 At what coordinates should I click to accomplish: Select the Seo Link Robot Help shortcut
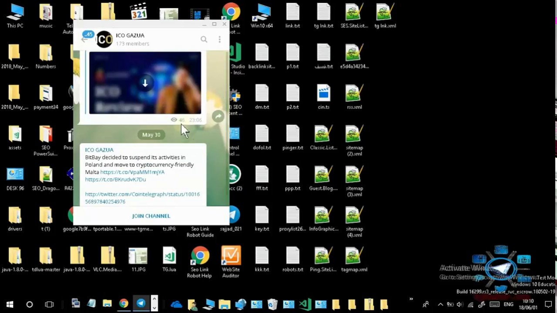pyautogui.click(x=200, y=263)
